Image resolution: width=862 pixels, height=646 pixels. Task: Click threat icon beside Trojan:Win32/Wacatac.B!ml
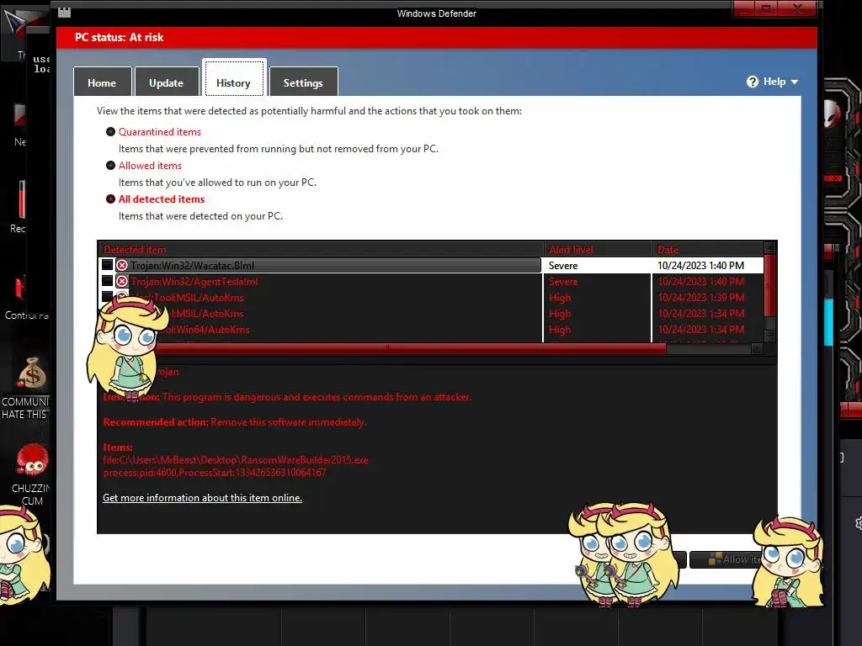122,265
